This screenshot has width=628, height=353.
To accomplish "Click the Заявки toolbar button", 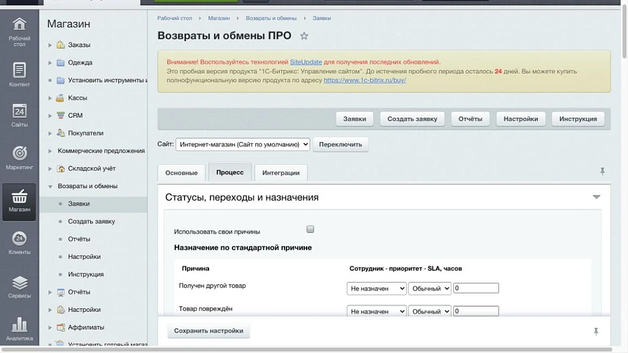I will [x=354, y=119].
